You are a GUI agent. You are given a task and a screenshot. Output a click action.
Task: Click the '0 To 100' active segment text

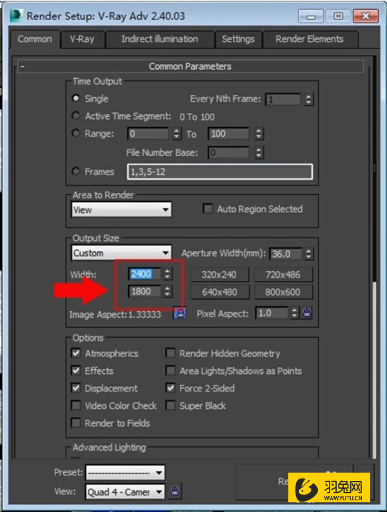pos(197,117)
